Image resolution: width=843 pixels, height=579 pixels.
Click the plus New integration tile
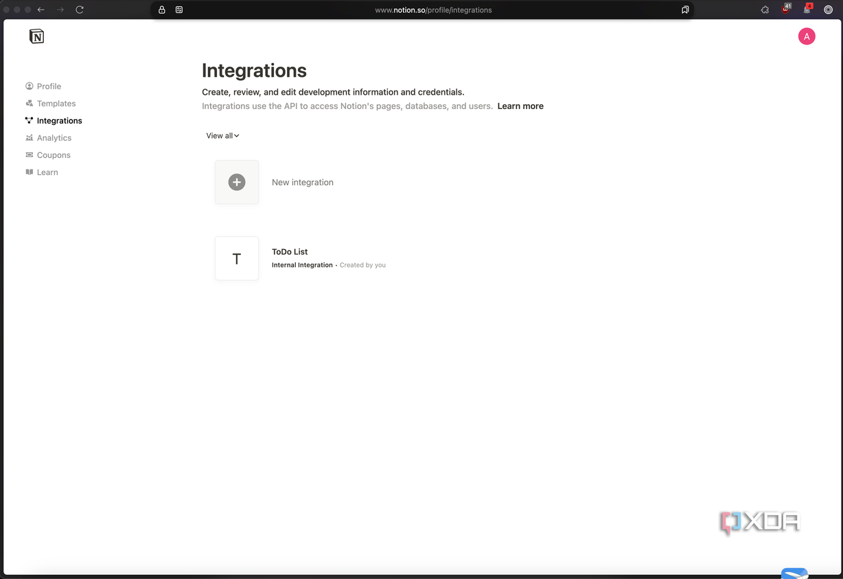[237, 182]
